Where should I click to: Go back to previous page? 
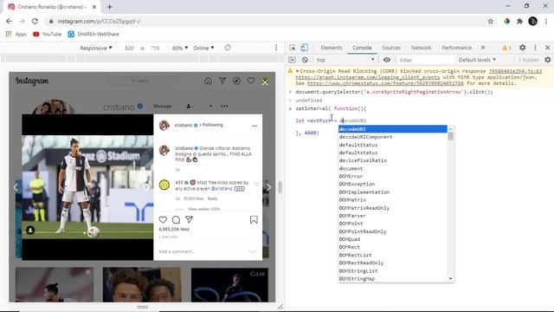(9, 21)
